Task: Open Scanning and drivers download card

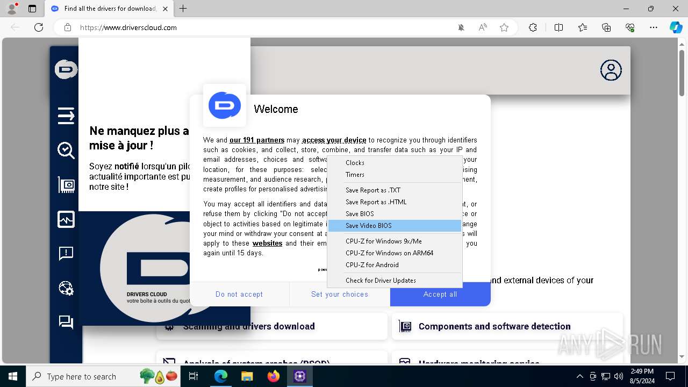Action: coord(271,326)
